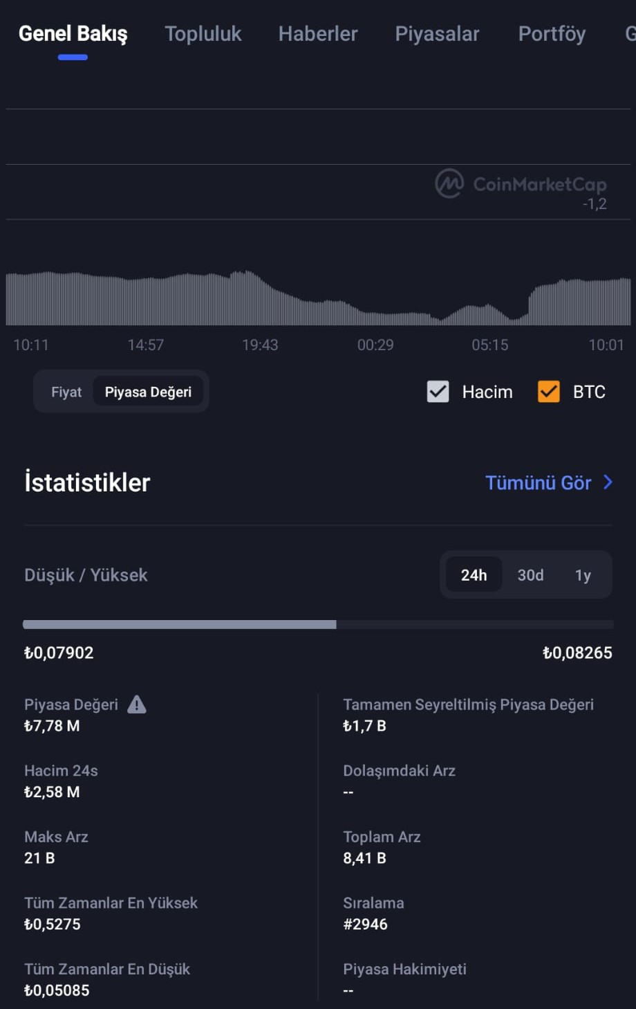636x1009 pixels.
Task: Open the Genel Bakış tab
Action: pos(73,34)
